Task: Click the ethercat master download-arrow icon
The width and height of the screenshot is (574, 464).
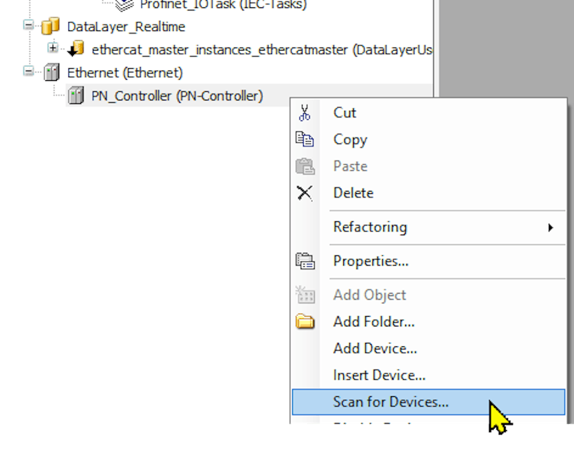Action: (76, 50)
